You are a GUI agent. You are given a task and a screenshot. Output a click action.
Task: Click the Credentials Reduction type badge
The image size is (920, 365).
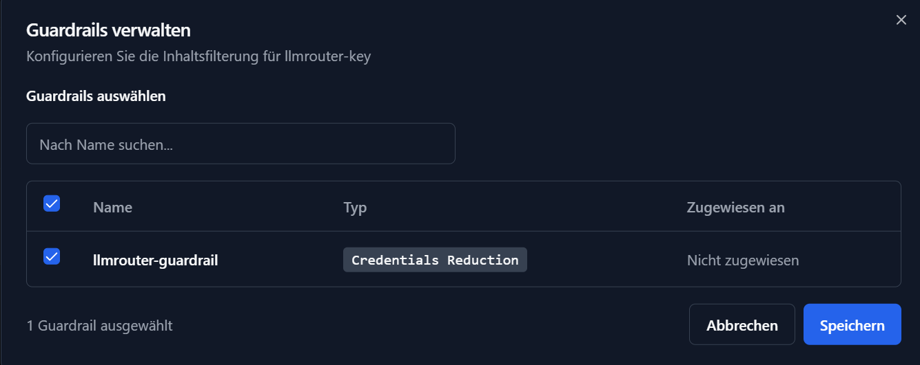[x=435, y=260]
